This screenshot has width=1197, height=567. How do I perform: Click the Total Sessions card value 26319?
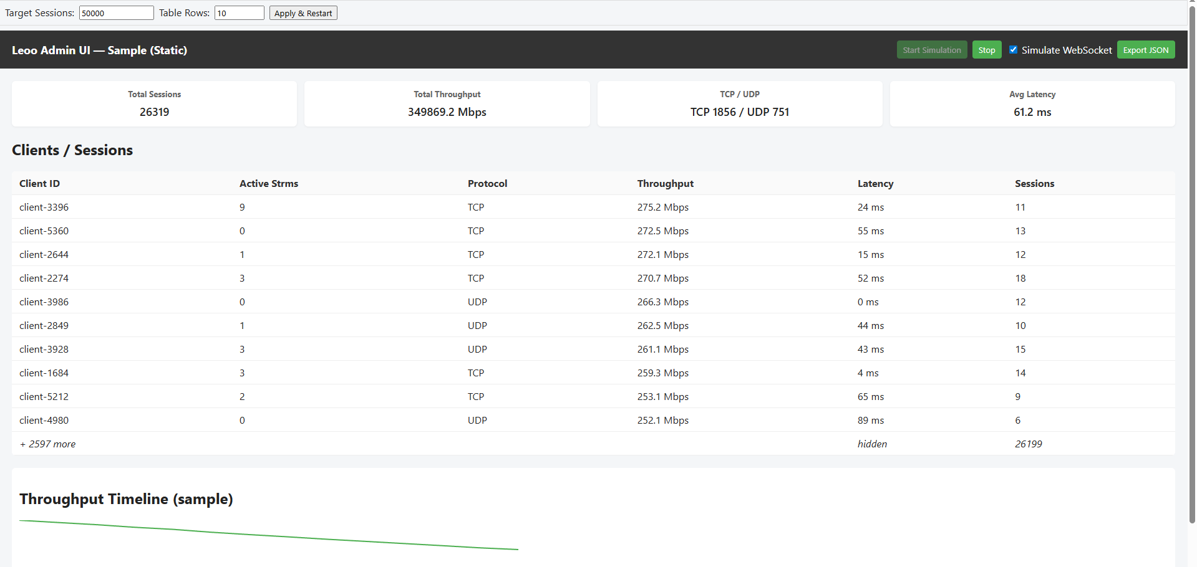[155, 112]
